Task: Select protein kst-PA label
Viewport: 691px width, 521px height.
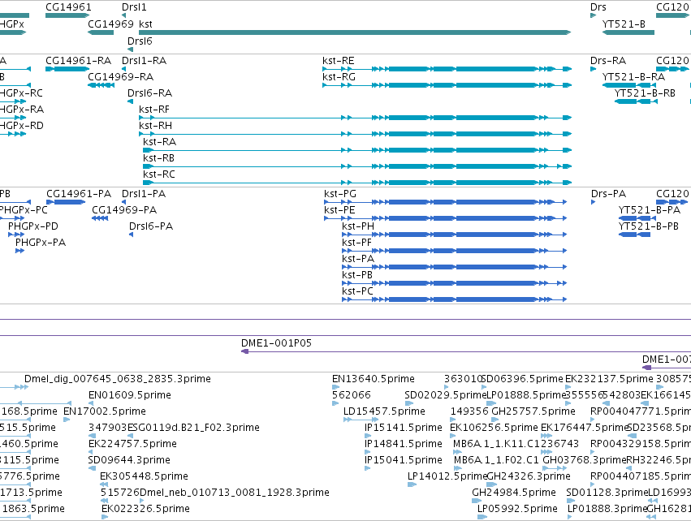Action: coord(358,259)
